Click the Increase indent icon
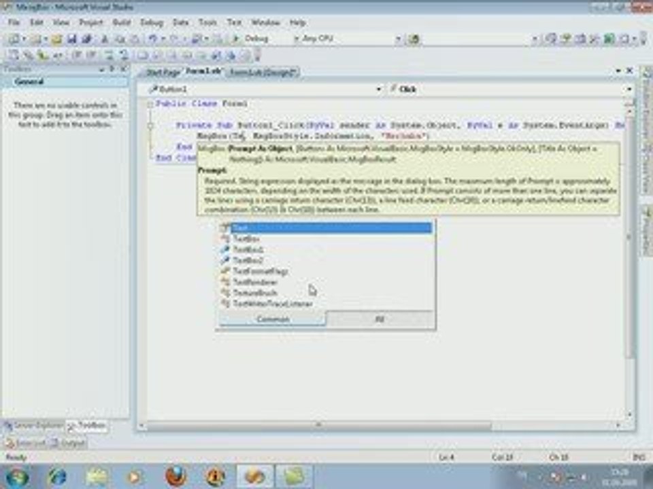Screen dimensions: 653x489 coord(91,55)
